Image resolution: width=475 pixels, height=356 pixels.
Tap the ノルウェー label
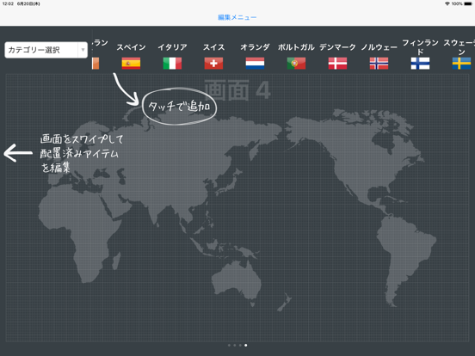(379, 47)
